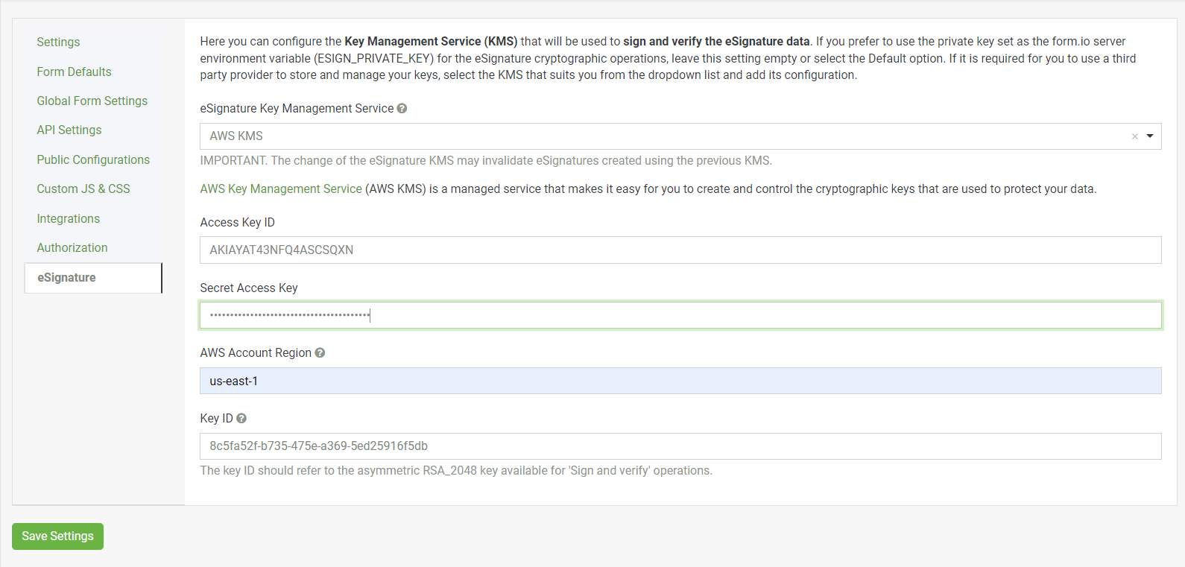The height and width of the screenshot is (567, 1185).
Task: Open Custom JS & CSS settings
Action: (x=83, y=189)
